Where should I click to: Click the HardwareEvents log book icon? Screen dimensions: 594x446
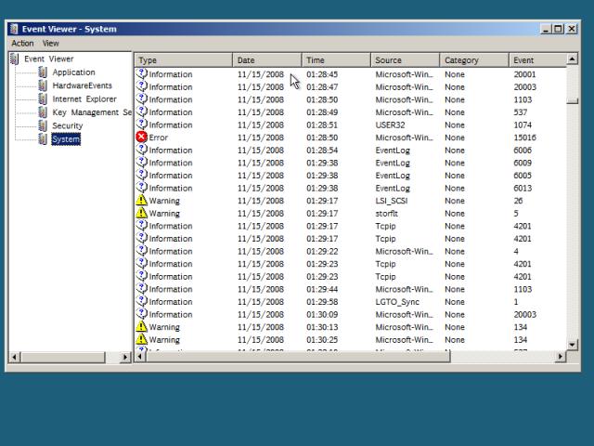(x=43, y=85)
